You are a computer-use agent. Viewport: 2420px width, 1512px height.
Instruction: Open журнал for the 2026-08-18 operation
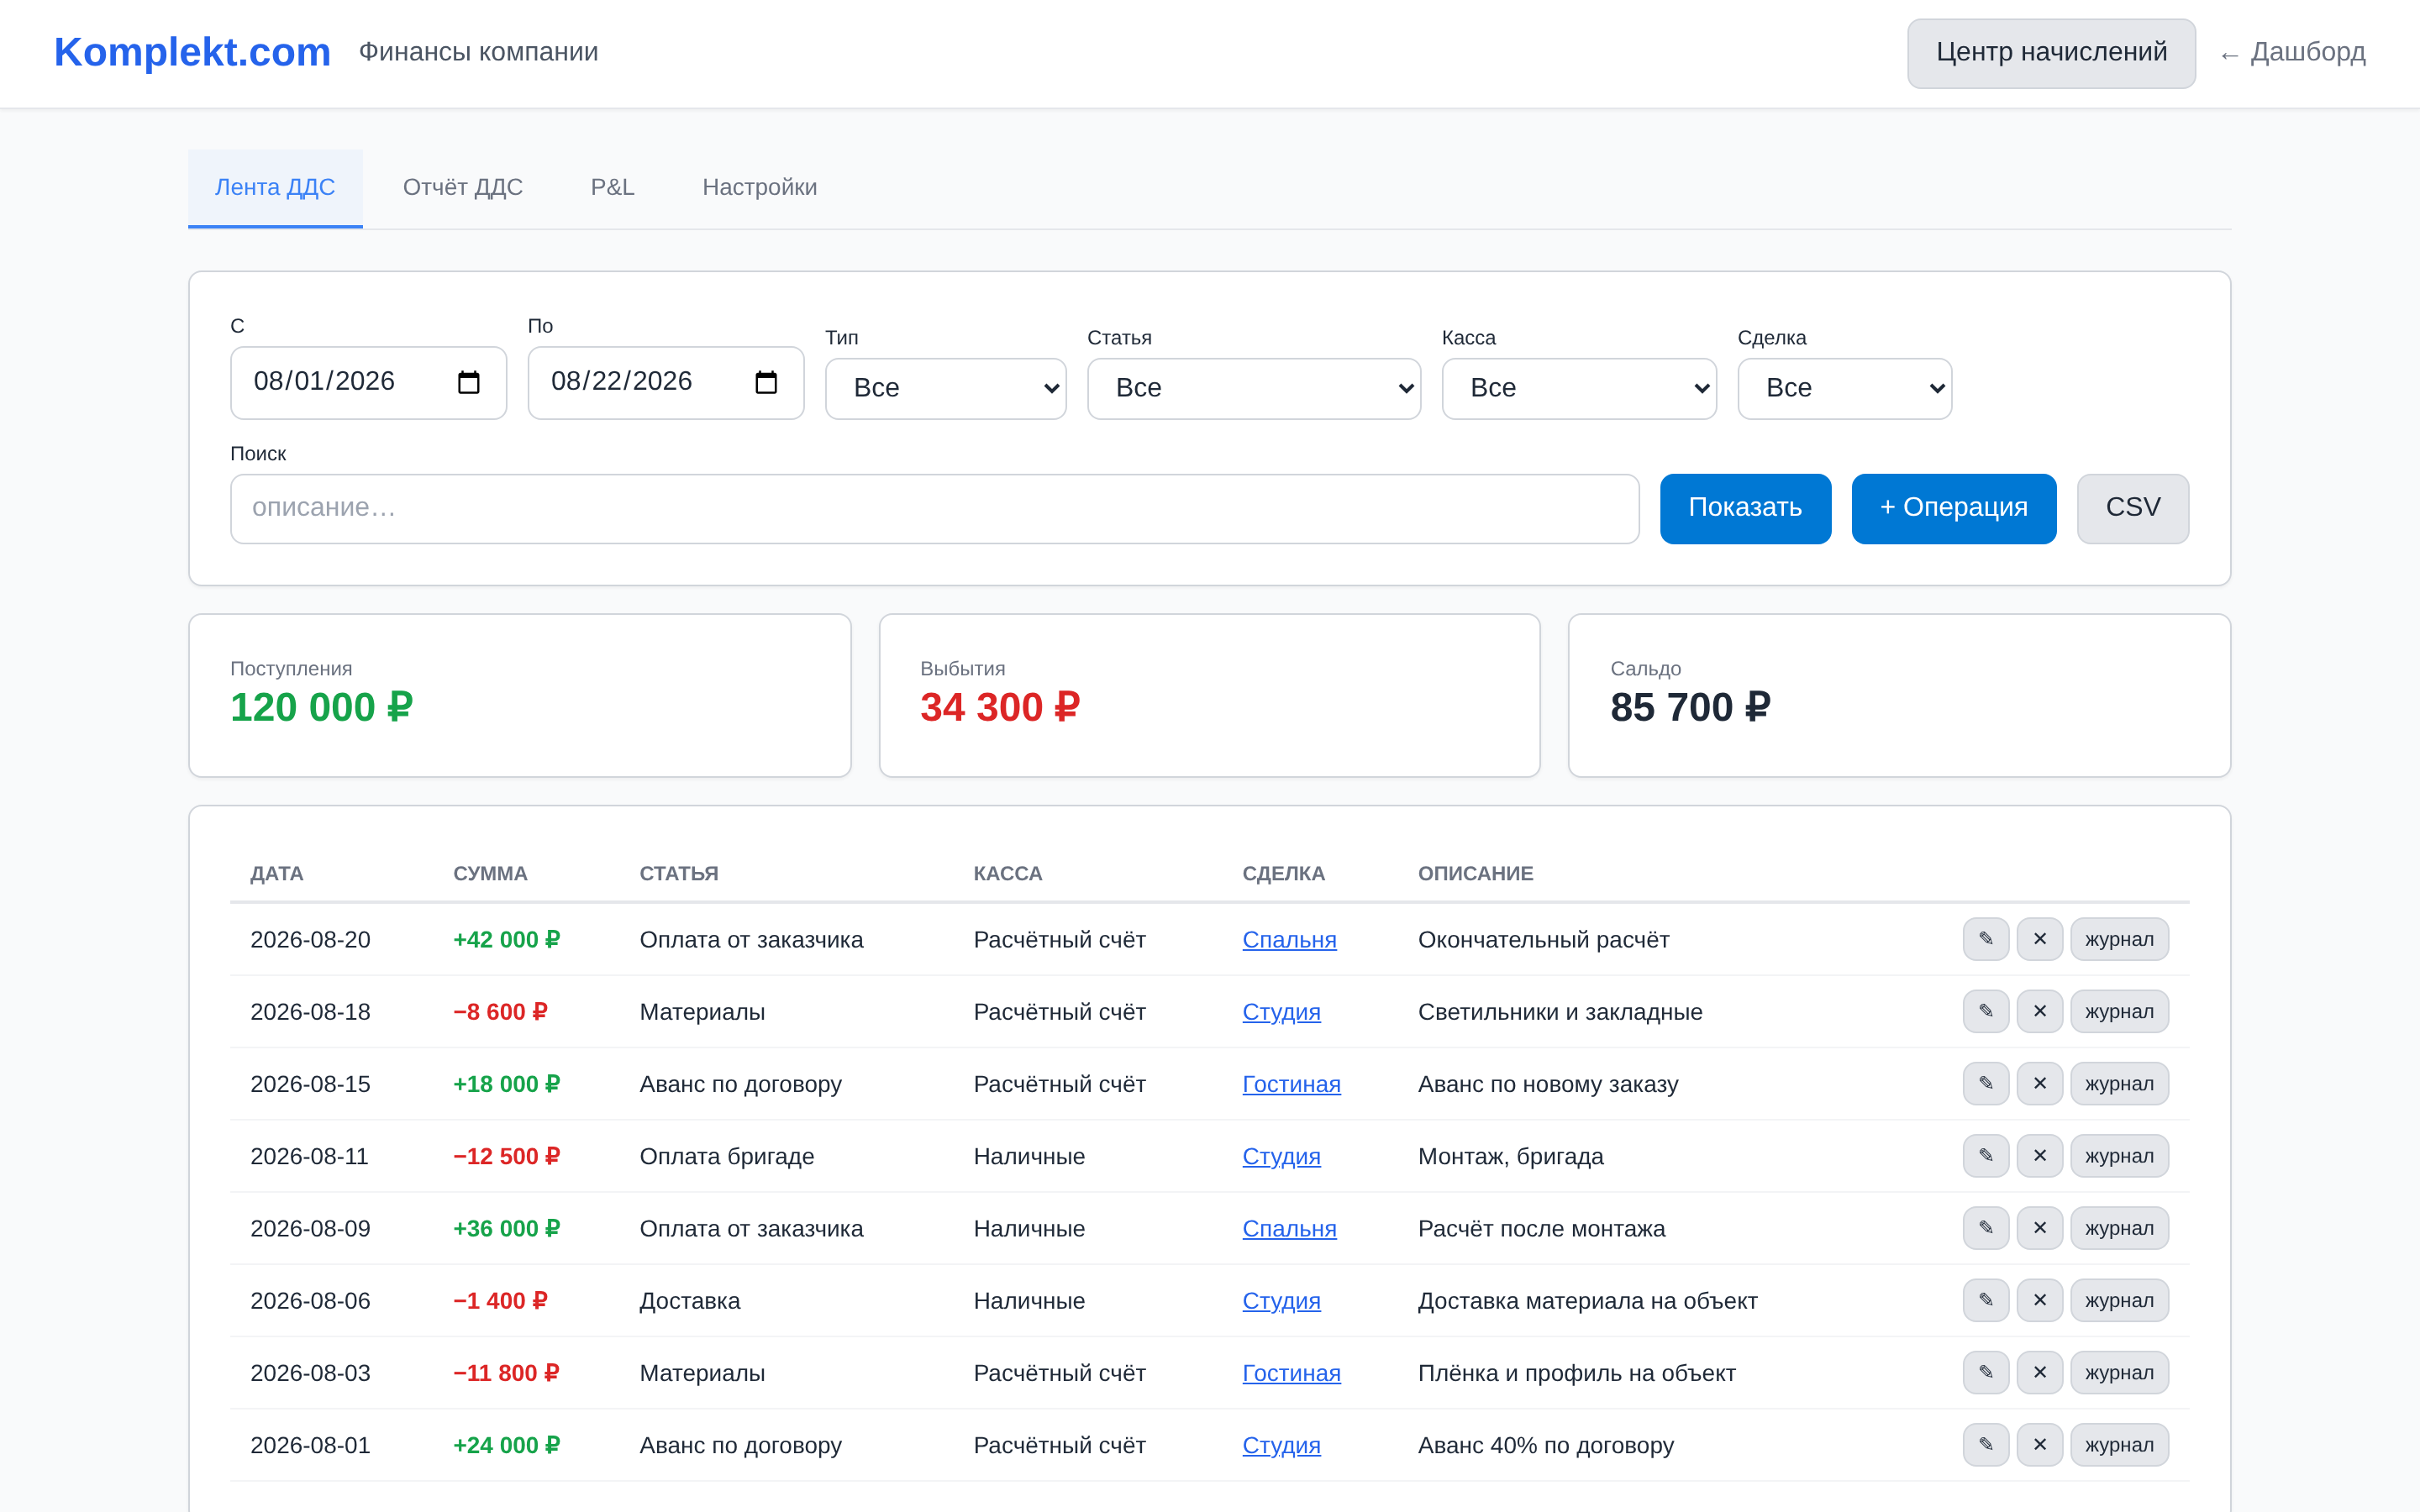pos(2119,1011)
